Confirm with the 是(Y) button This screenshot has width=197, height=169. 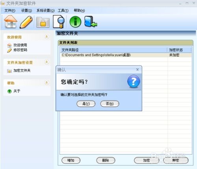86,104
